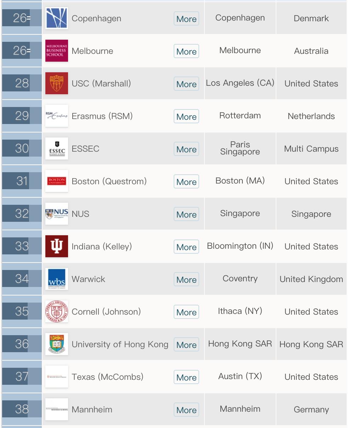Click the rank 30 cell for ESSEC

tap(22, 148)
